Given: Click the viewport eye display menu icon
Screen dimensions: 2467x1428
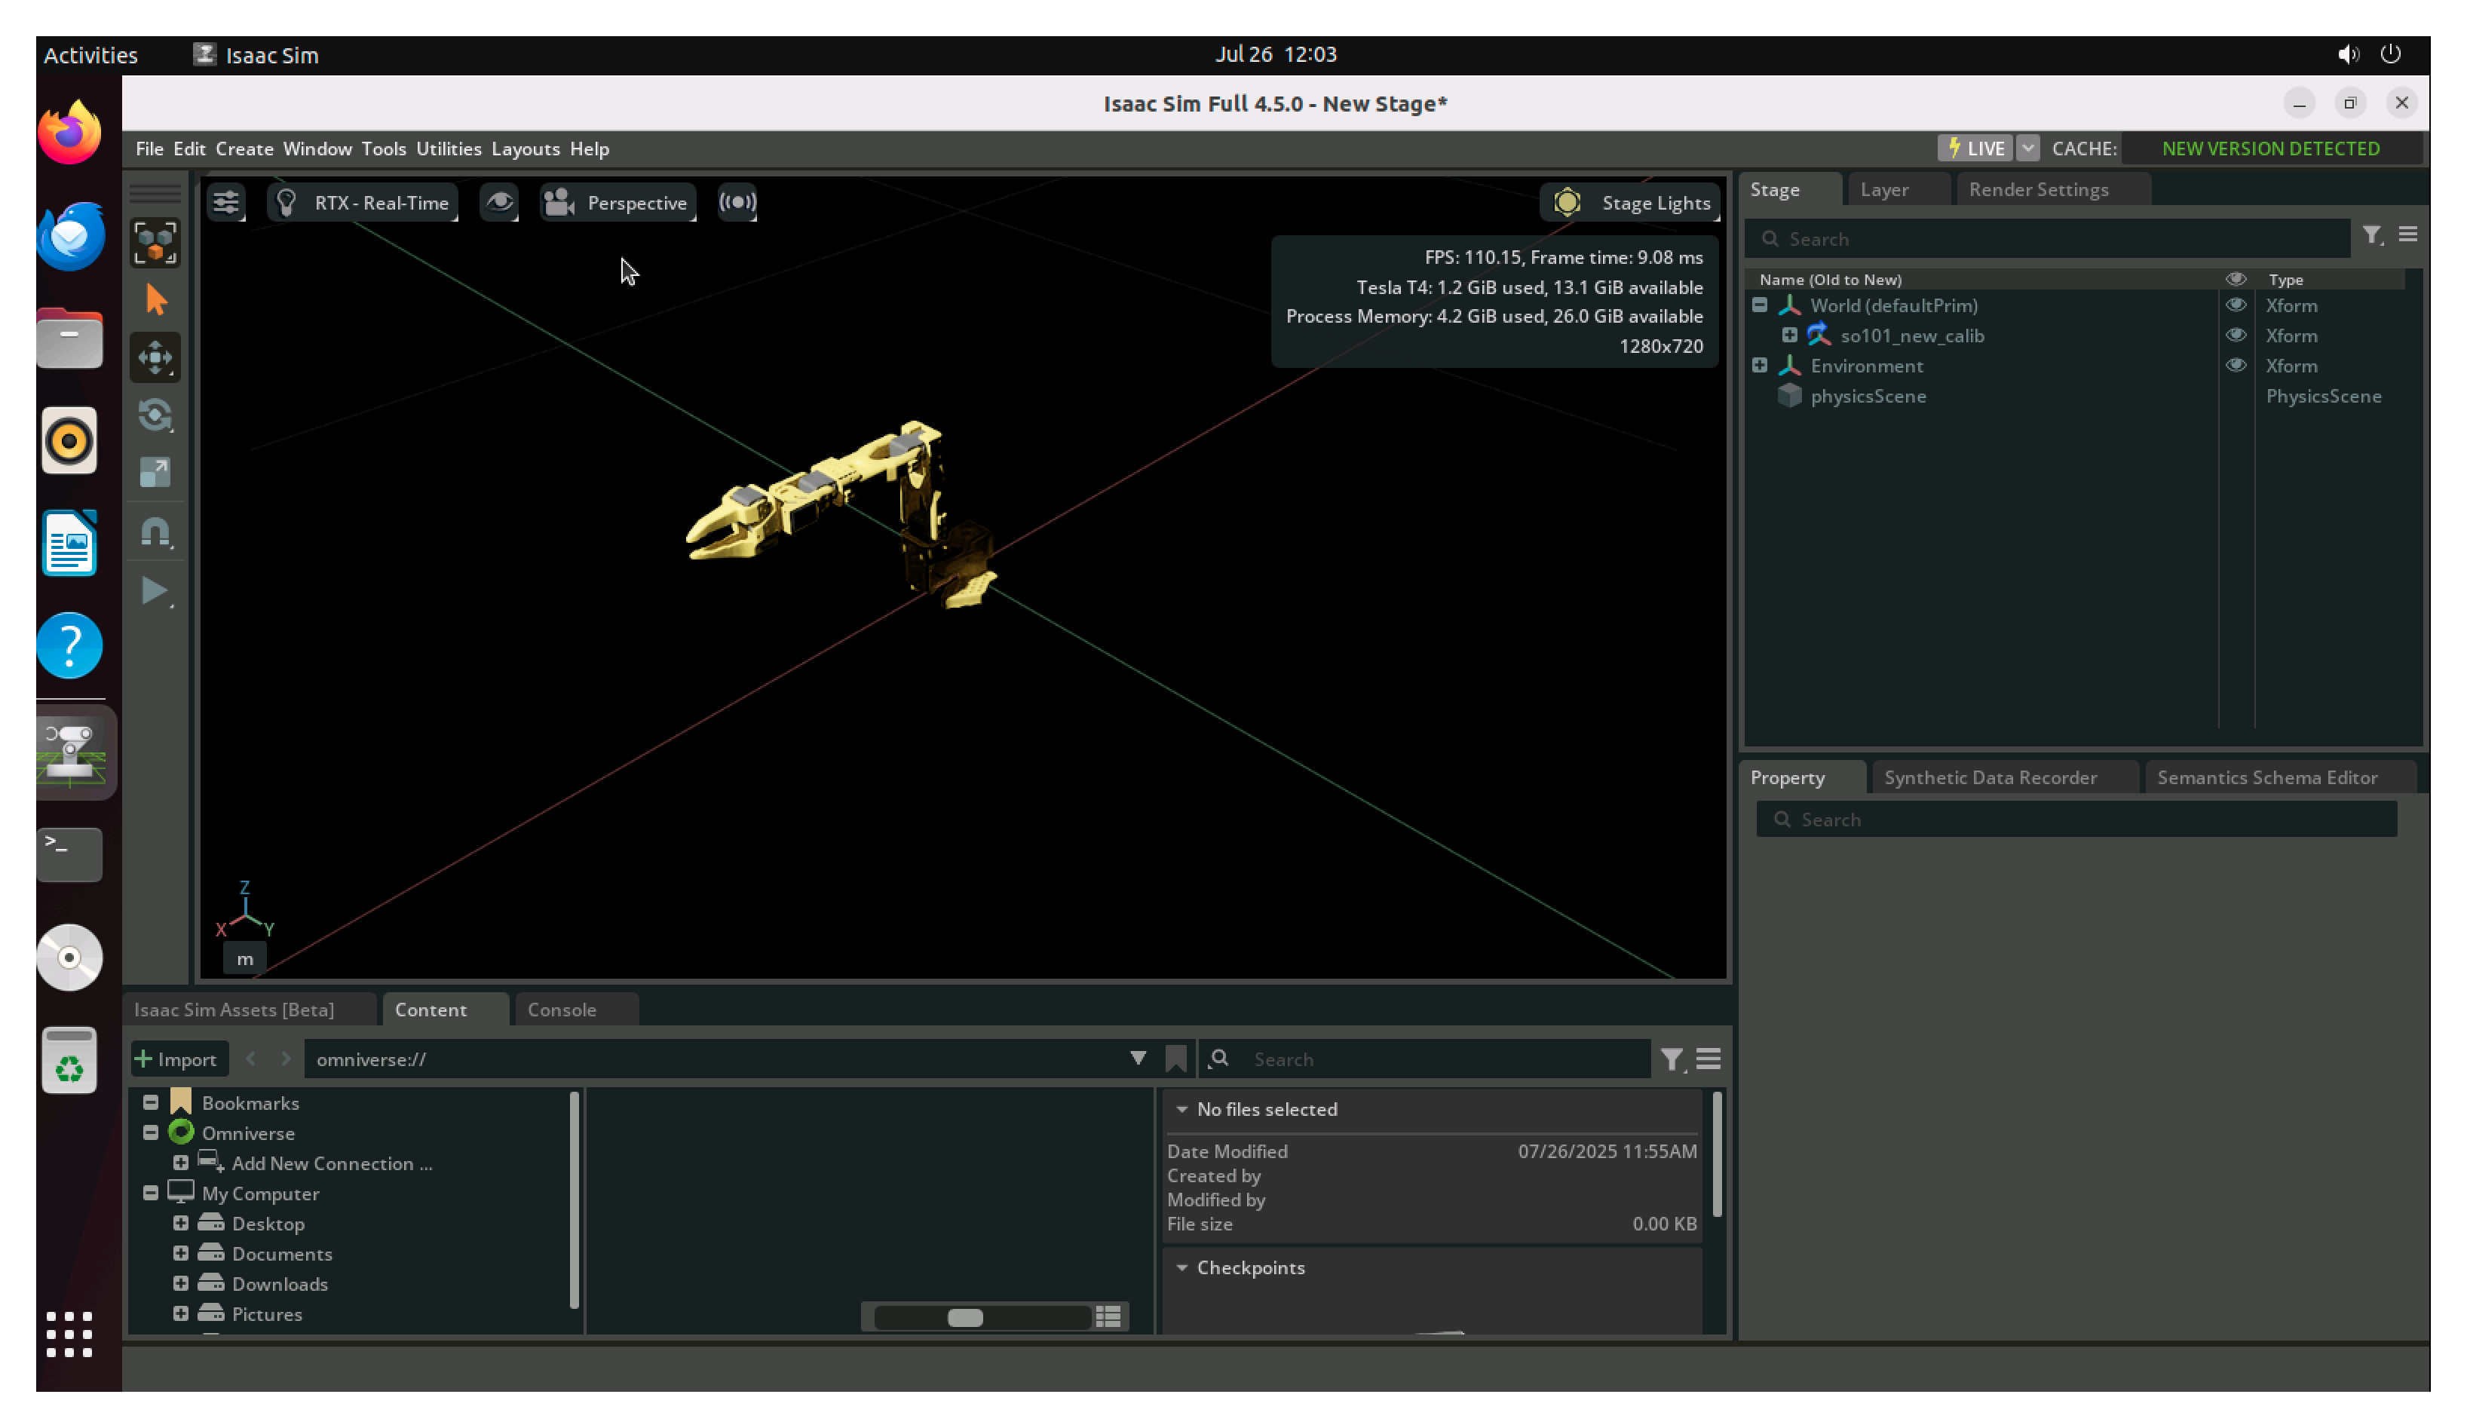Looking at the screenshot, I should point(499,203).
